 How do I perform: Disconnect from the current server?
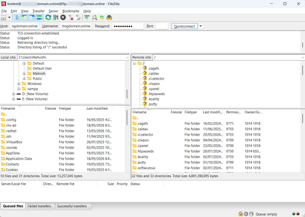point(70,18)
